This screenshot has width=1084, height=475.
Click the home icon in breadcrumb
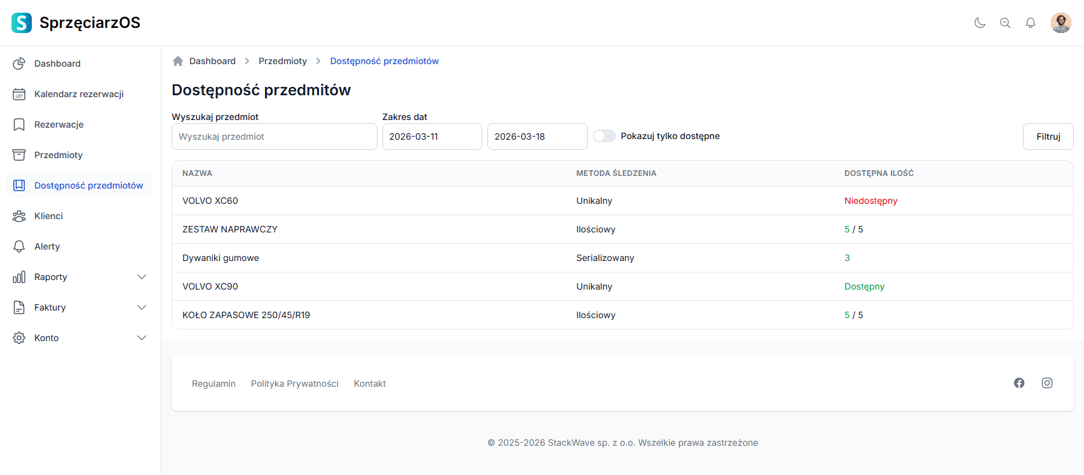(x=178, y=61)
